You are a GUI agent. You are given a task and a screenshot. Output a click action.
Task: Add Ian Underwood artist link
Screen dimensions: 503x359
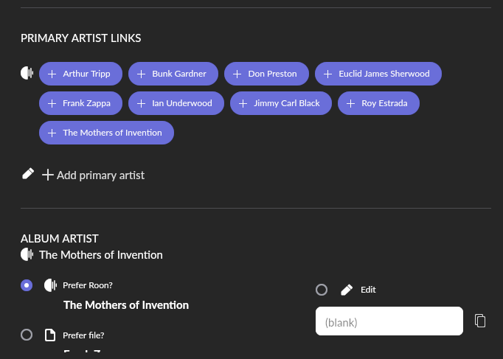coord(176,103)
